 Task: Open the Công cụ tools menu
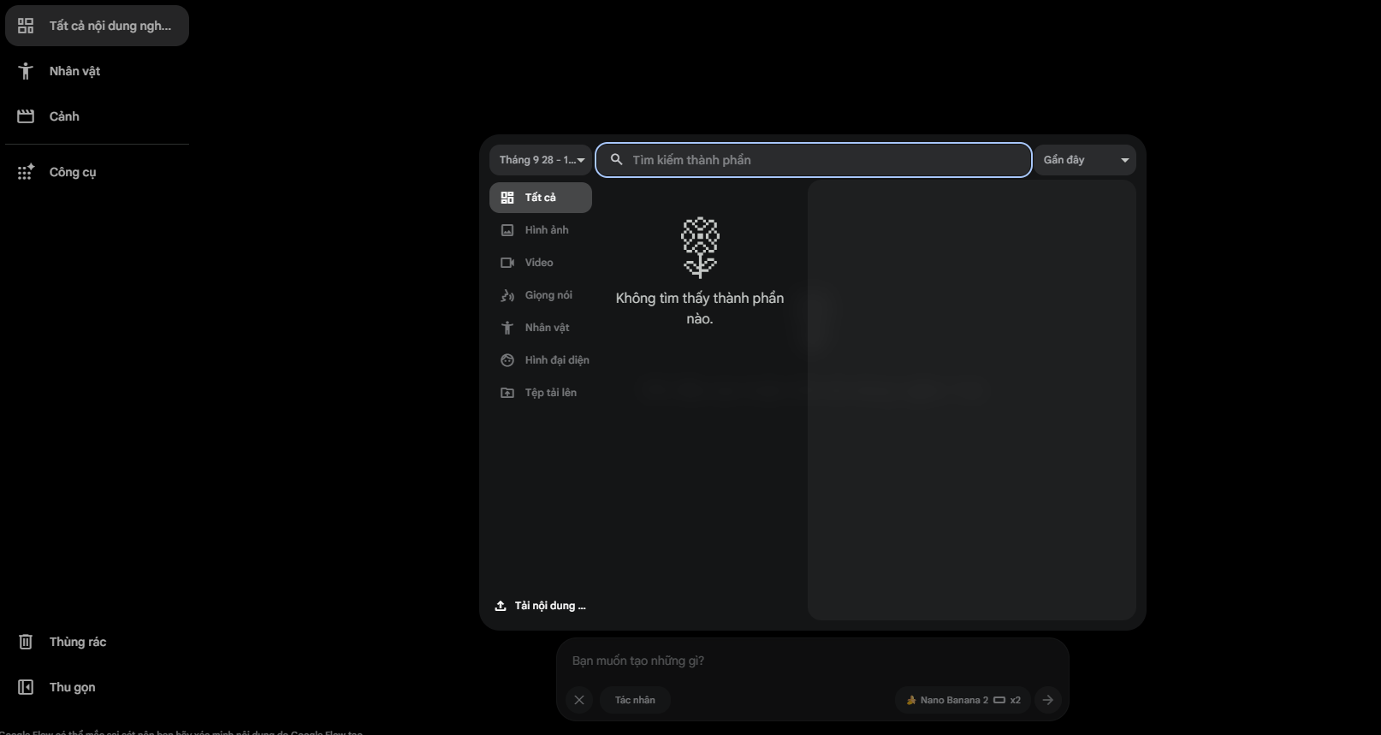click(x=97, y=172)
